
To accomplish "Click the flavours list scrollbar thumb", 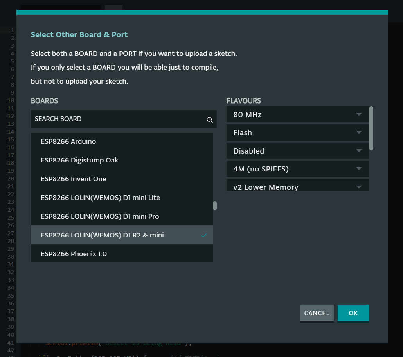I will 371,129.
